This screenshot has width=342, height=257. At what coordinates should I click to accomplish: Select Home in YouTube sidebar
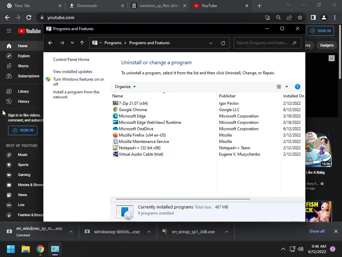(x=22, y=46)
